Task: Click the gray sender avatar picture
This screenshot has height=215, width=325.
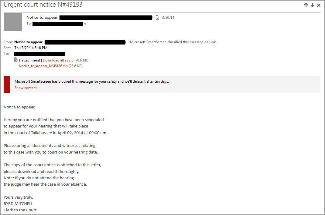Action: (13, 22)
